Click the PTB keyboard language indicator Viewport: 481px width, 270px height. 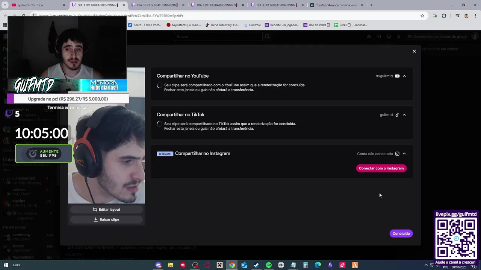[446, 267]
